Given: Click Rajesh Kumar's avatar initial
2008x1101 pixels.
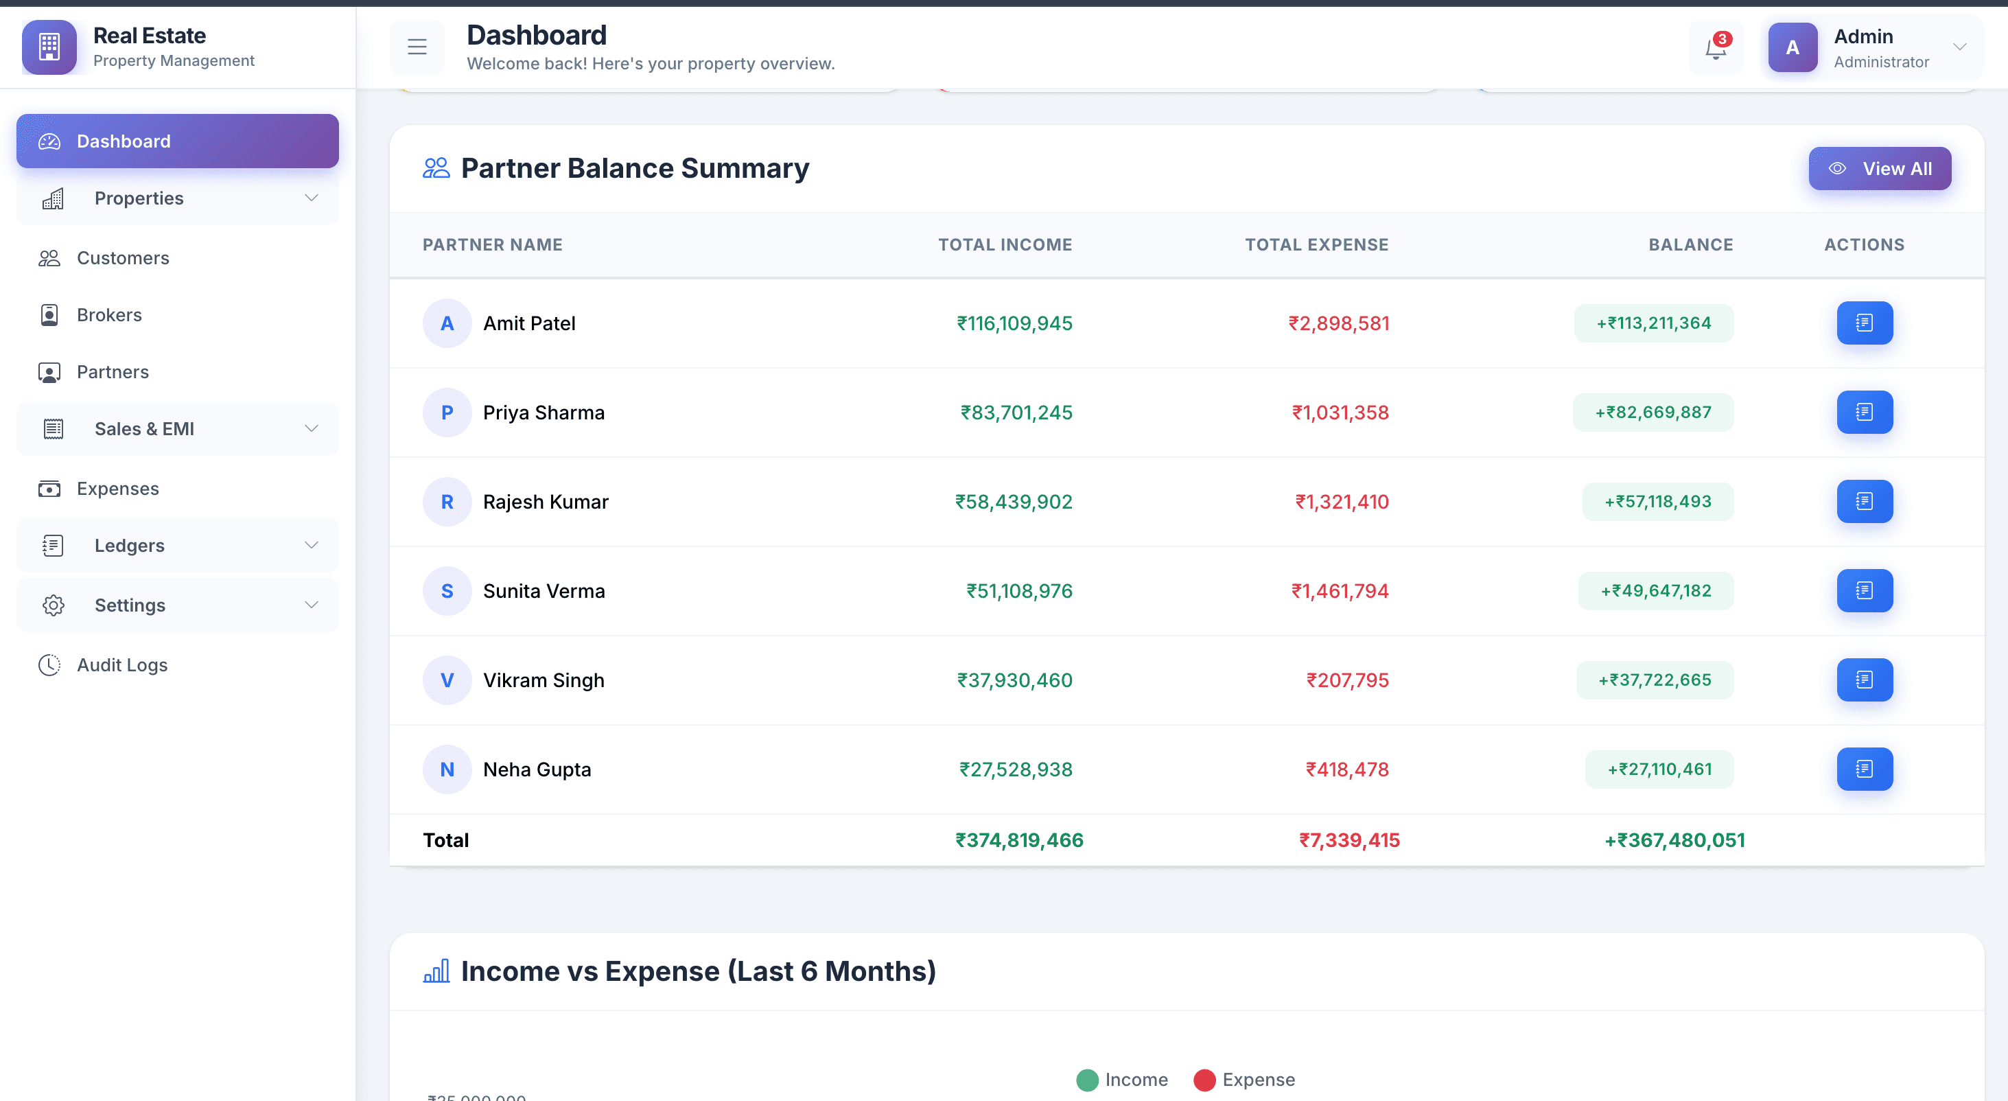Looking at the screenshot, I should coord(447,501).
